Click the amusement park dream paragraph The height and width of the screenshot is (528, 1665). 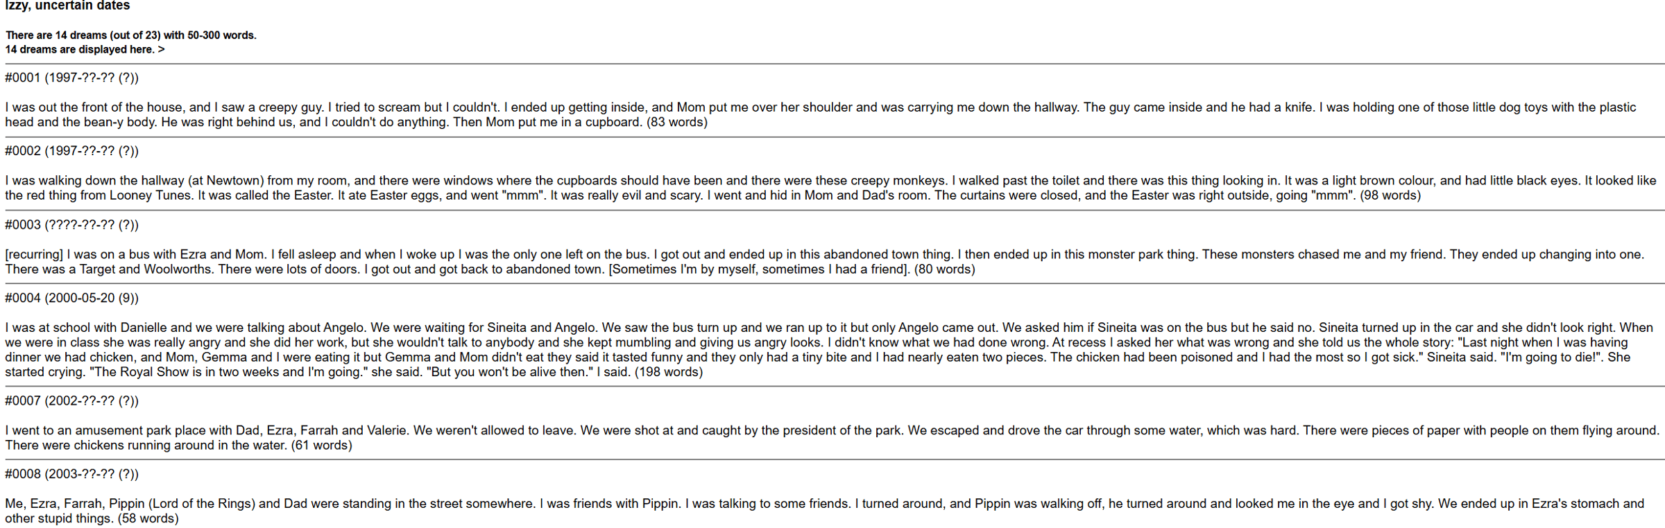pos(694,431)
